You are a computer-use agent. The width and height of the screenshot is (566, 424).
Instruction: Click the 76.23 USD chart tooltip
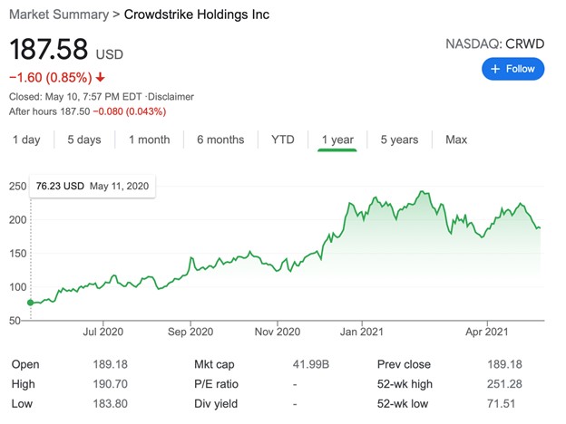pyautogui.click(x=93, y=186)
